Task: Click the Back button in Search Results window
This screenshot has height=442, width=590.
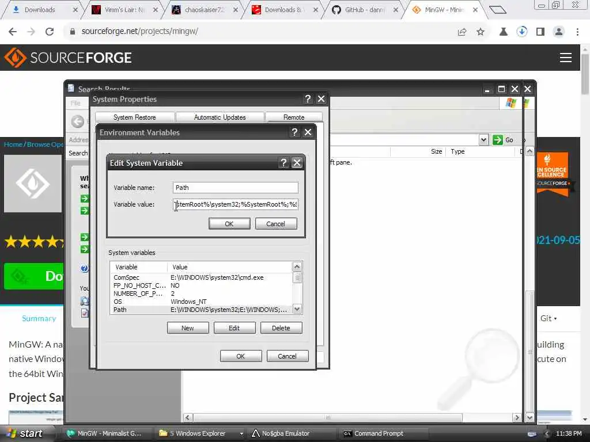Action: (x=78, y=121)
